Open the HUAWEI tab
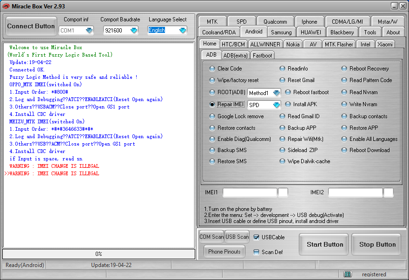 point(310,32)
